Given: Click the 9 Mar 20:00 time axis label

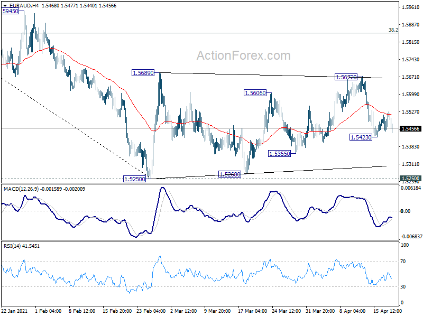Looking at the screenshot, I should (217, 311).
